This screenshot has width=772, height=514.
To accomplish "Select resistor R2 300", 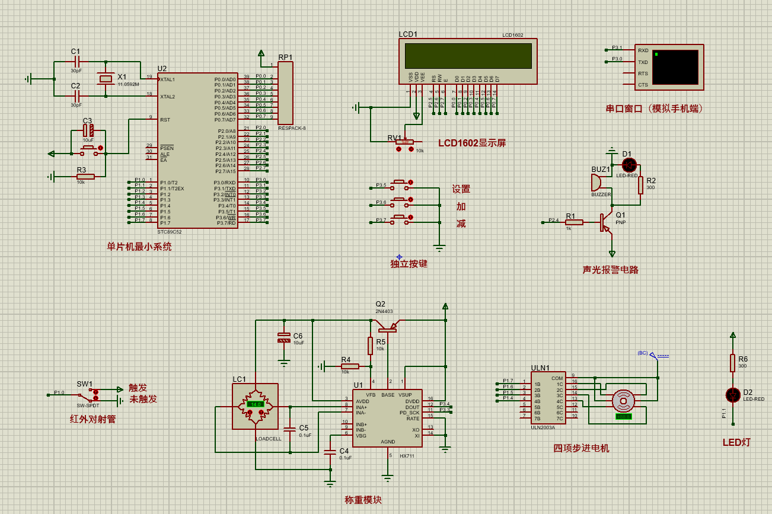I will pos(640,185).
